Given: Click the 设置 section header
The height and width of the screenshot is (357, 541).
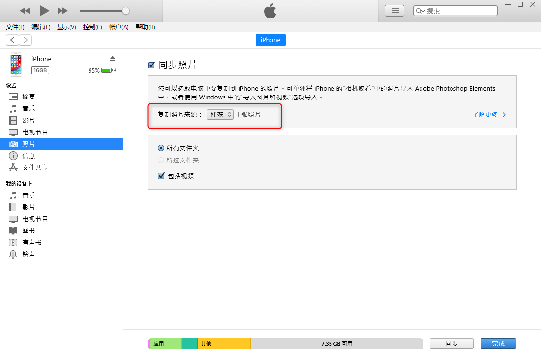Looking at the screenshot, I should 11,85.
